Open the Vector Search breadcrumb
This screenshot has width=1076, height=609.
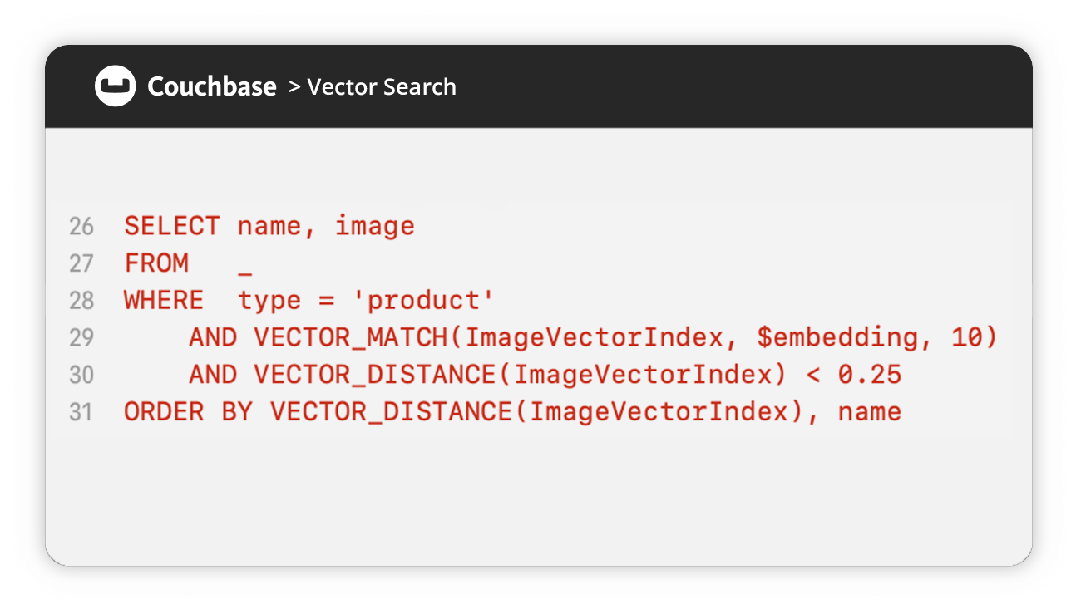[x=382, y=86]
